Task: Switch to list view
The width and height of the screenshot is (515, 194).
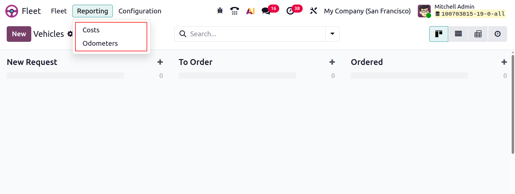Action: [458, 34]
